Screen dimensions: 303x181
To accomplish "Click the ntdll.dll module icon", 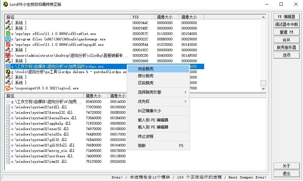I will tap(8, 107).
